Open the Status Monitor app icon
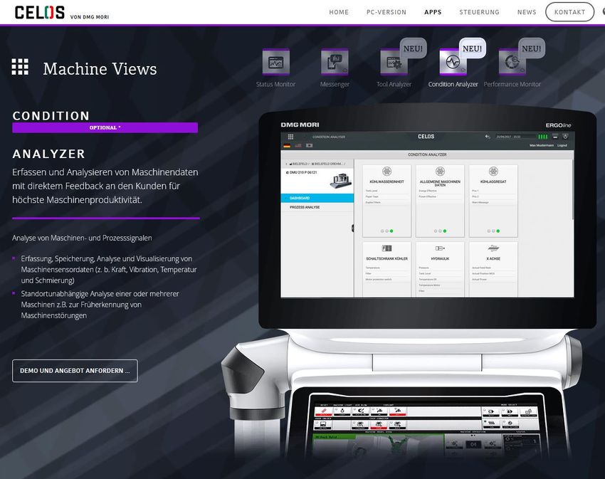 tap(276, 62)
